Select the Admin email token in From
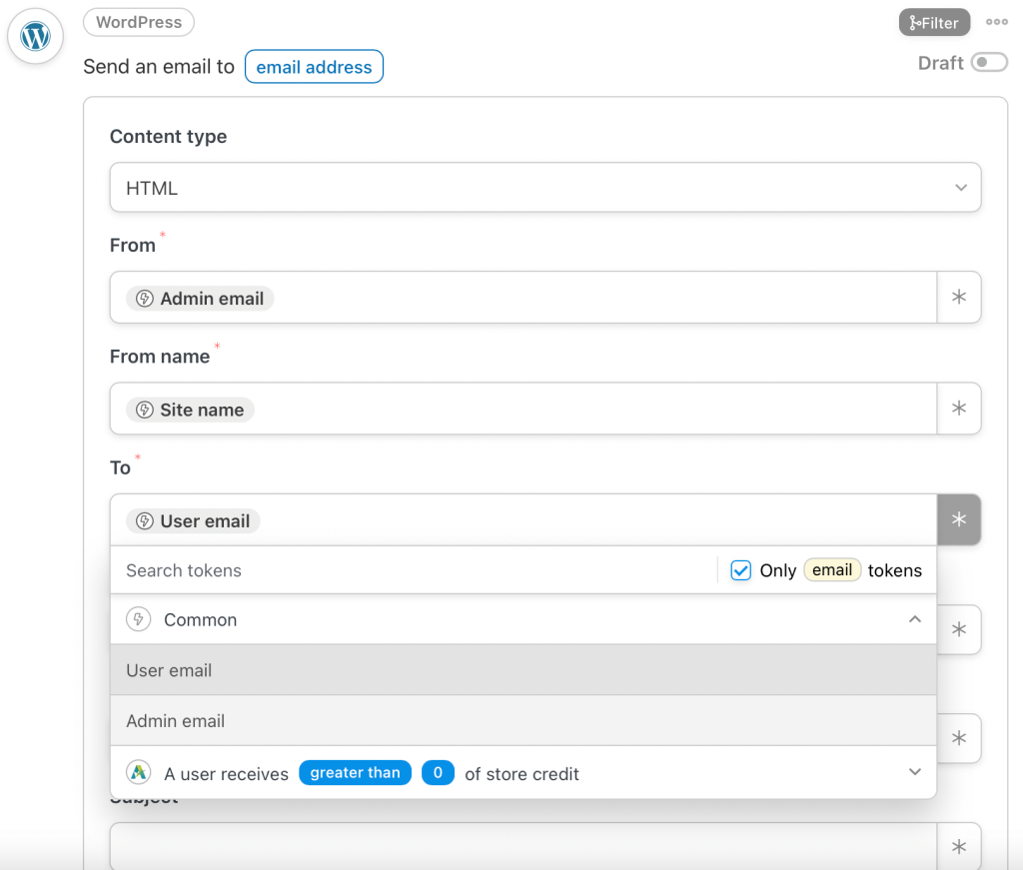The image size is (1023, 870). point(200,299)
